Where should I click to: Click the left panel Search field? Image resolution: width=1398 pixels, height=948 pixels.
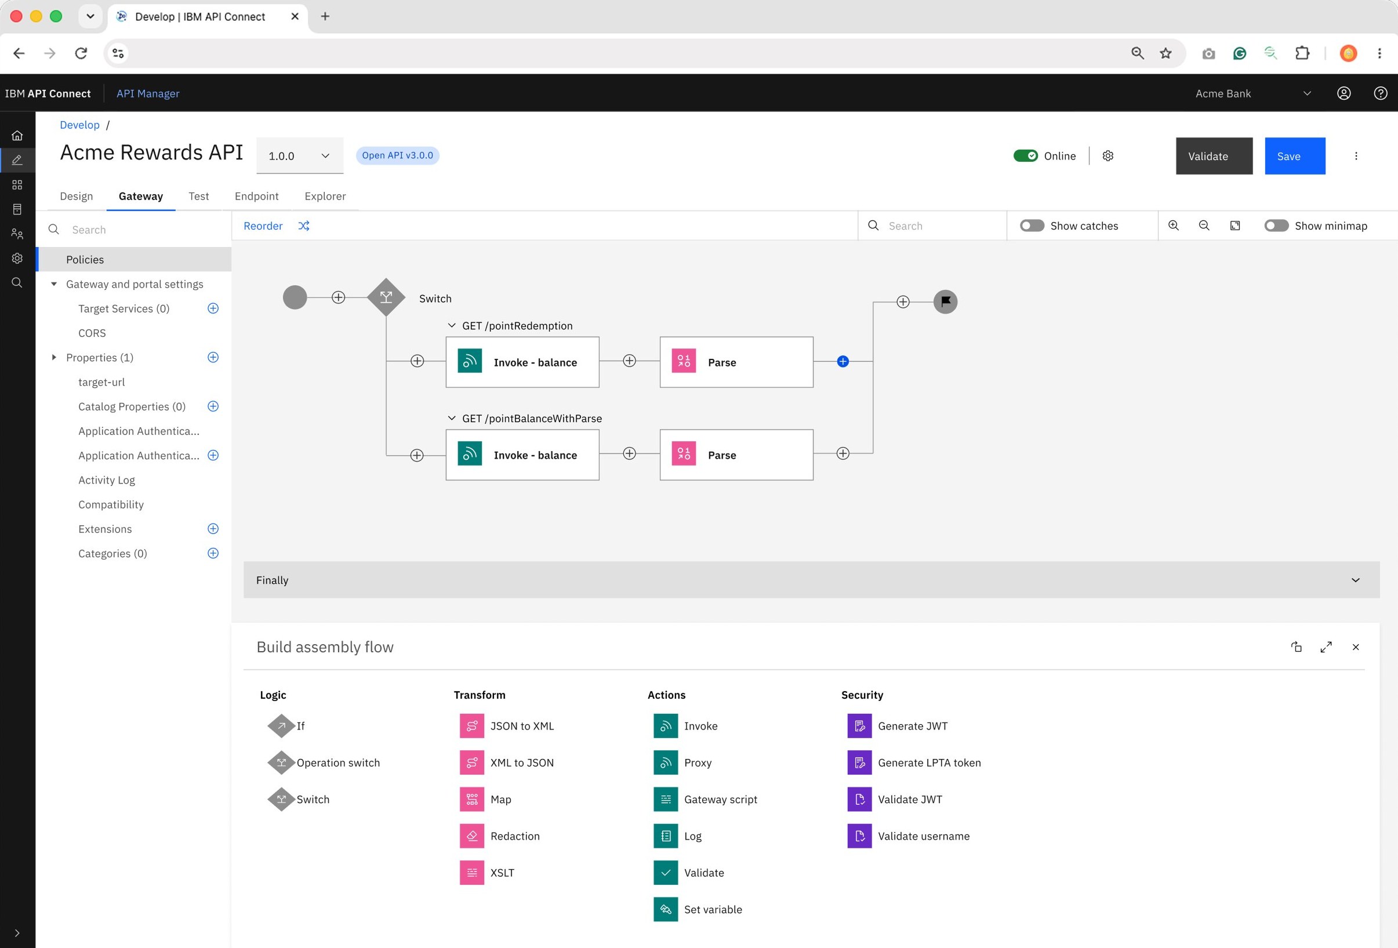pyautogui.click(x=133, y=229)
